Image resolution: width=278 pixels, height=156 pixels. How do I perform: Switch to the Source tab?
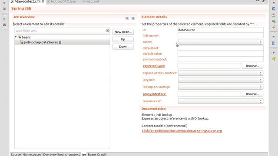pos(16,154)
